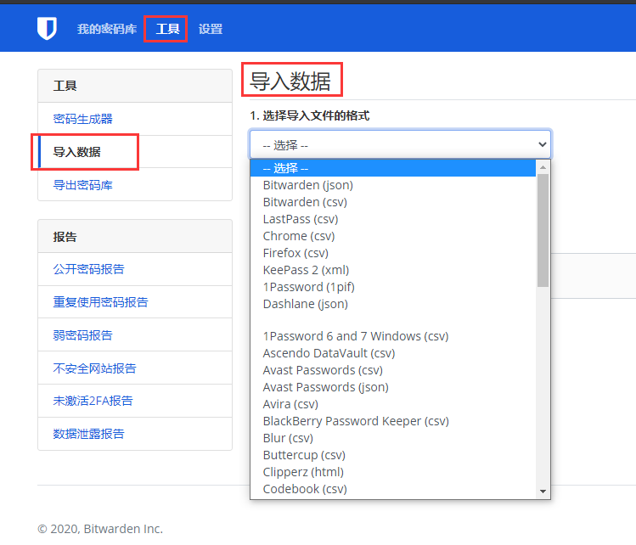Click the Bitwarden shield logo
Viewport: 636px width, 545px height.
(47, 28)
